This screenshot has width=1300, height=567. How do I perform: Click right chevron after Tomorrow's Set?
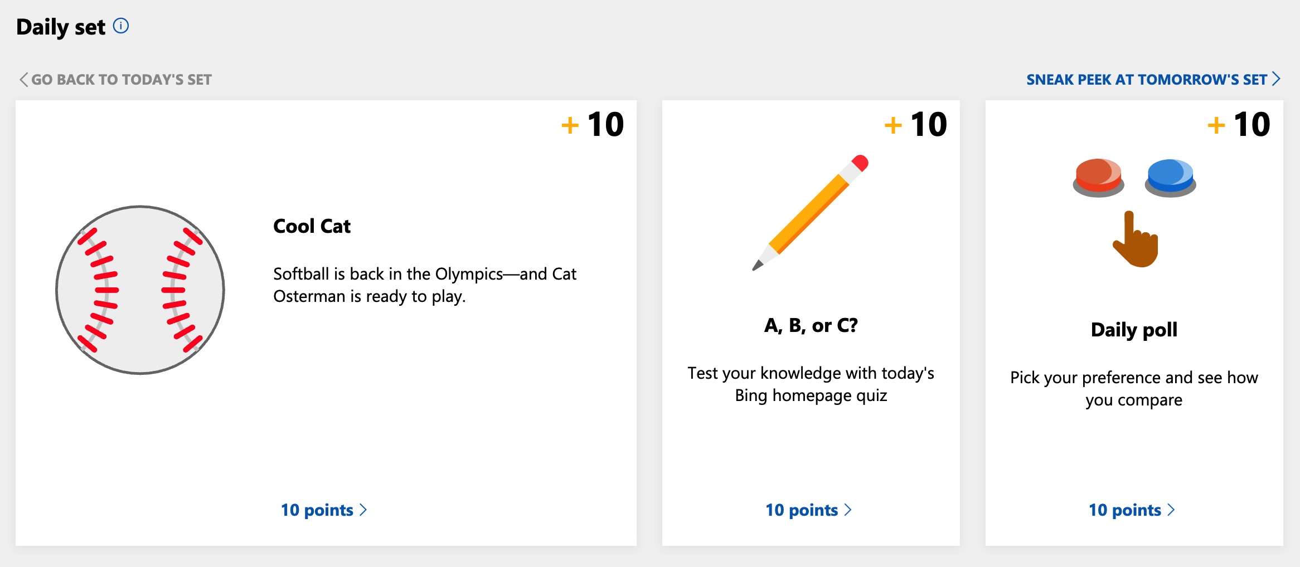(x=1276, y=79)
